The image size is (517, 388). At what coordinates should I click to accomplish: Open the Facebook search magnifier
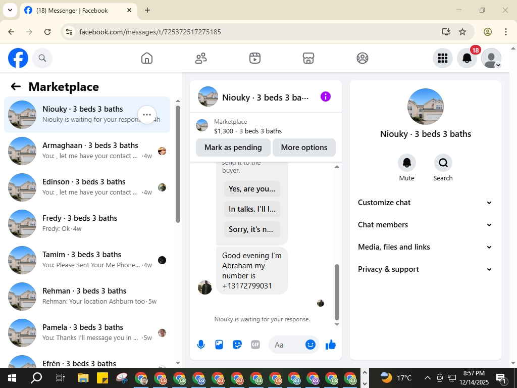(42, 58)
